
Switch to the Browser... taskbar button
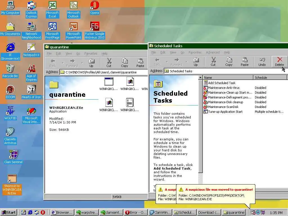tap(62, 213)
